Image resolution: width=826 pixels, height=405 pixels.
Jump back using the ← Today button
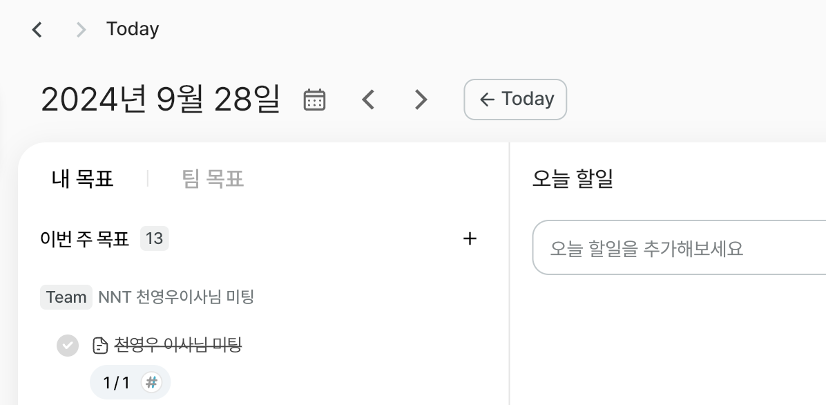pyautogui.click(x=515, y=100)
